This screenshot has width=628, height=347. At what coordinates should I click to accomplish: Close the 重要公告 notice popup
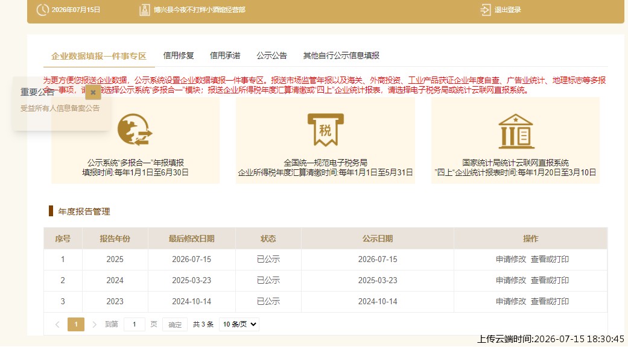click(x=93, y=92)
